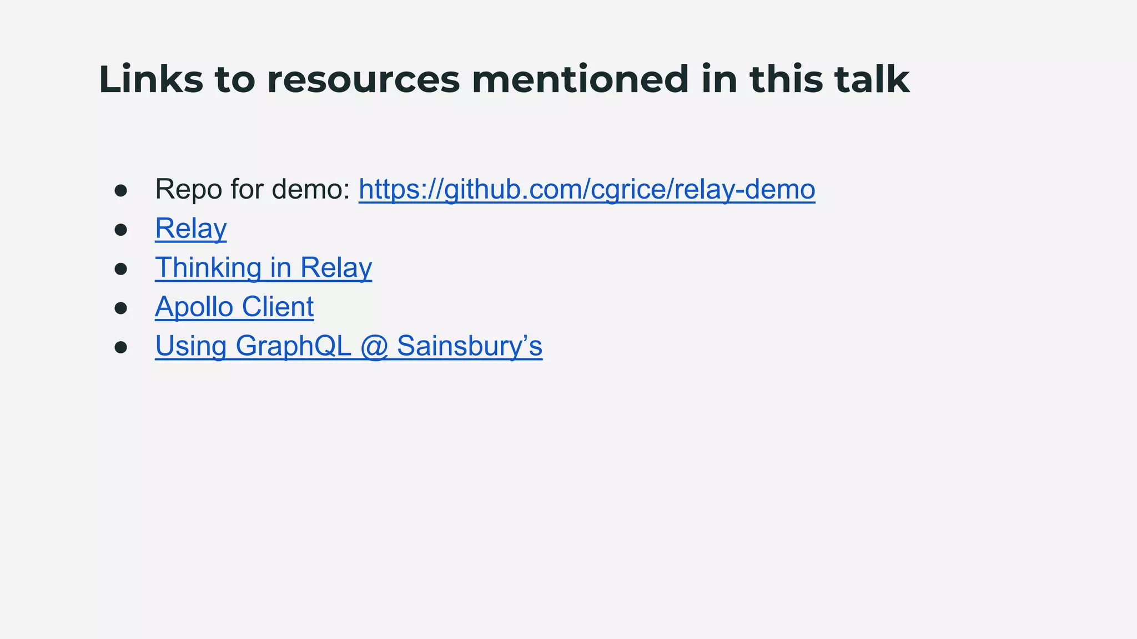This screenshot has height=639, width=1137.
Task: Open the Apollo Client link
Action: click(x=234, y=307)
